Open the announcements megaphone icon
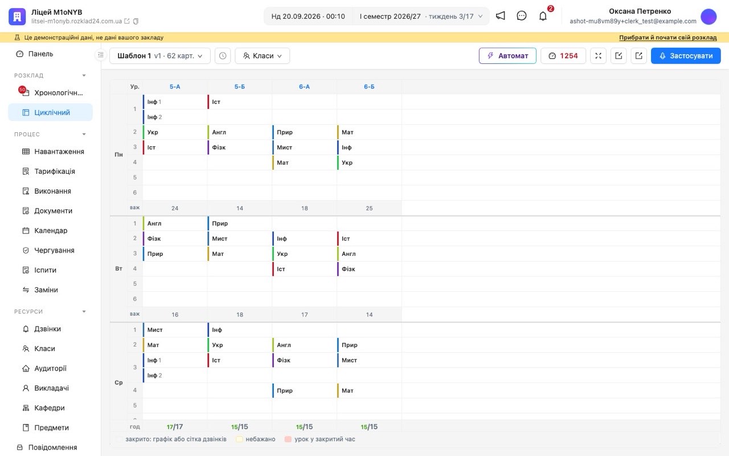 (x=500, y=16)
